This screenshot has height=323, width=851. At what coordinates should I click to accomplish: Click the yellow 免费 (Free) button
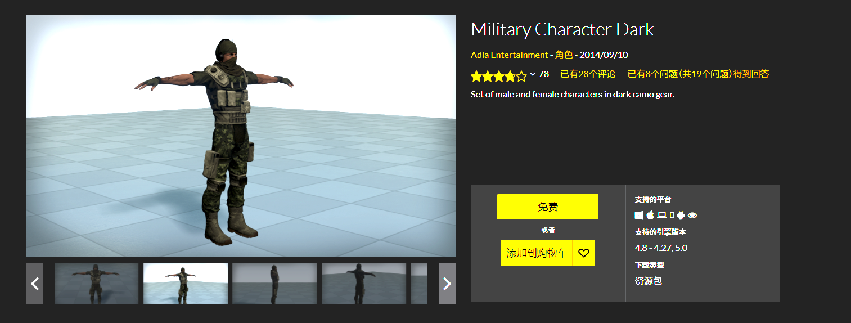point(548,207)
